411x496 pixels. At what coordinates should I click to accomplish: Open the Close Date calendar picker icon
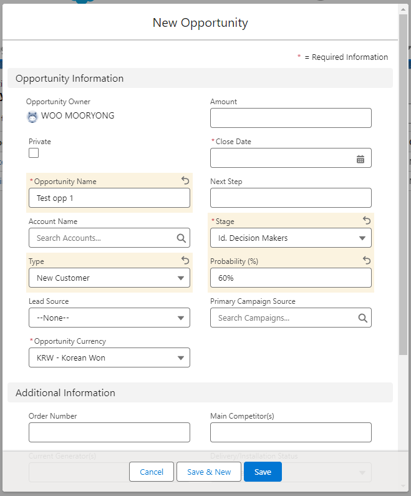[360, 159]
